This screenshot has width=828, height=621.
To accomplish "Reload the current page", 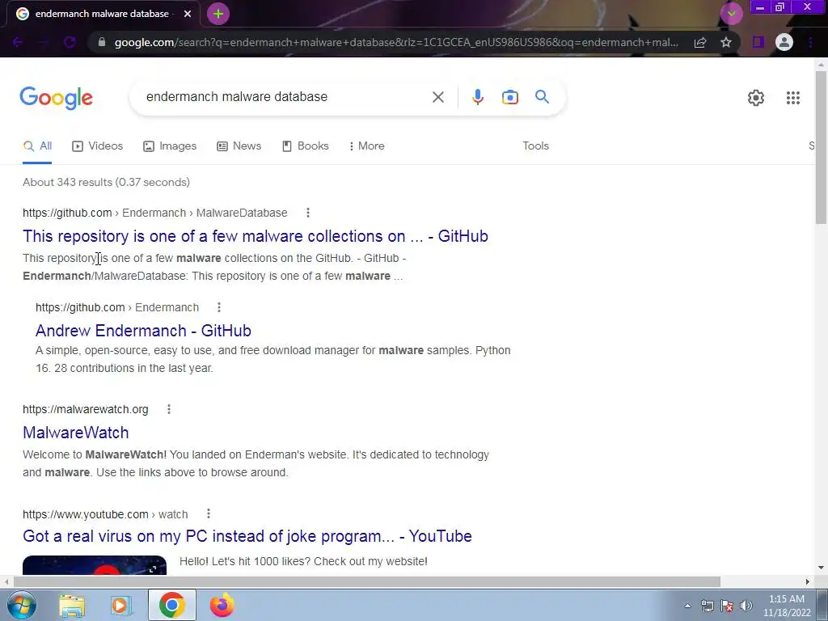I will click(x=70, y=42).
